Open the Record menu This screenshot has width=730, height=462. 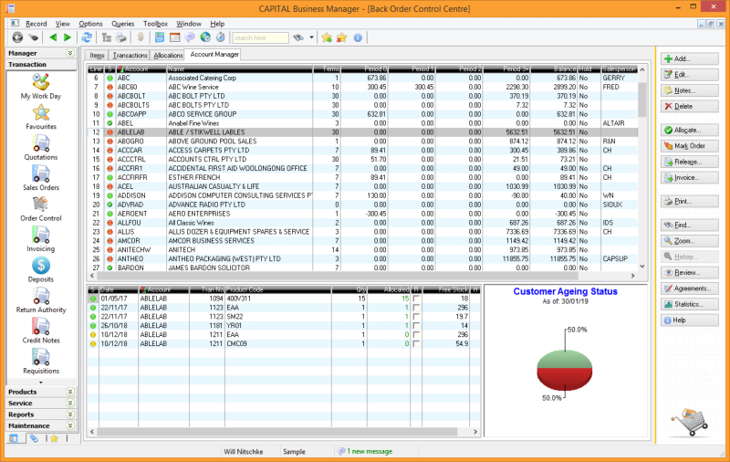pos(36,24)
